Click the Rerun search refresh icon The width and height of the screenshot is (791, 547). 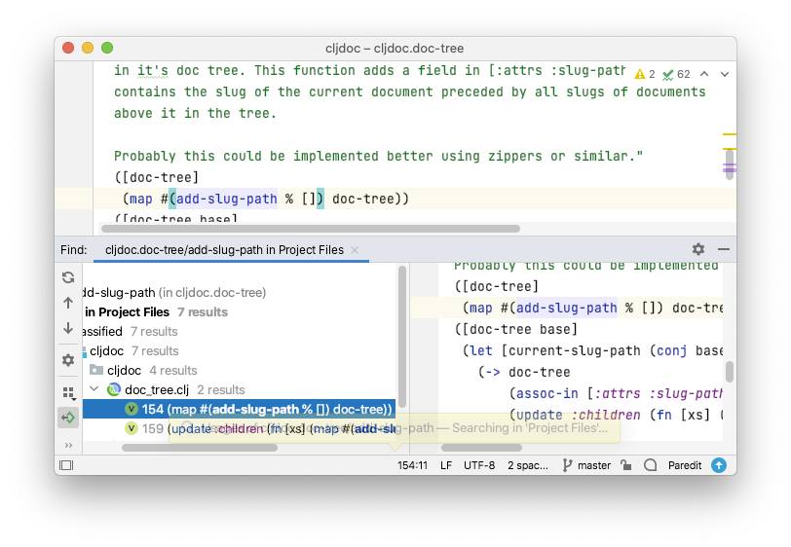pos(68,277)
